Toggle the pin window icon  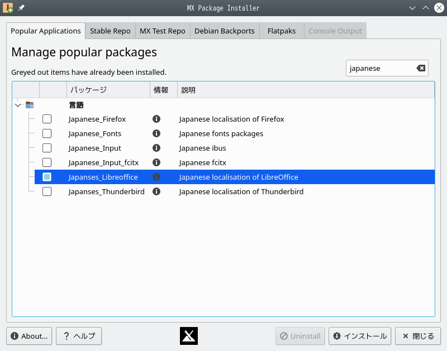point(21,8)
